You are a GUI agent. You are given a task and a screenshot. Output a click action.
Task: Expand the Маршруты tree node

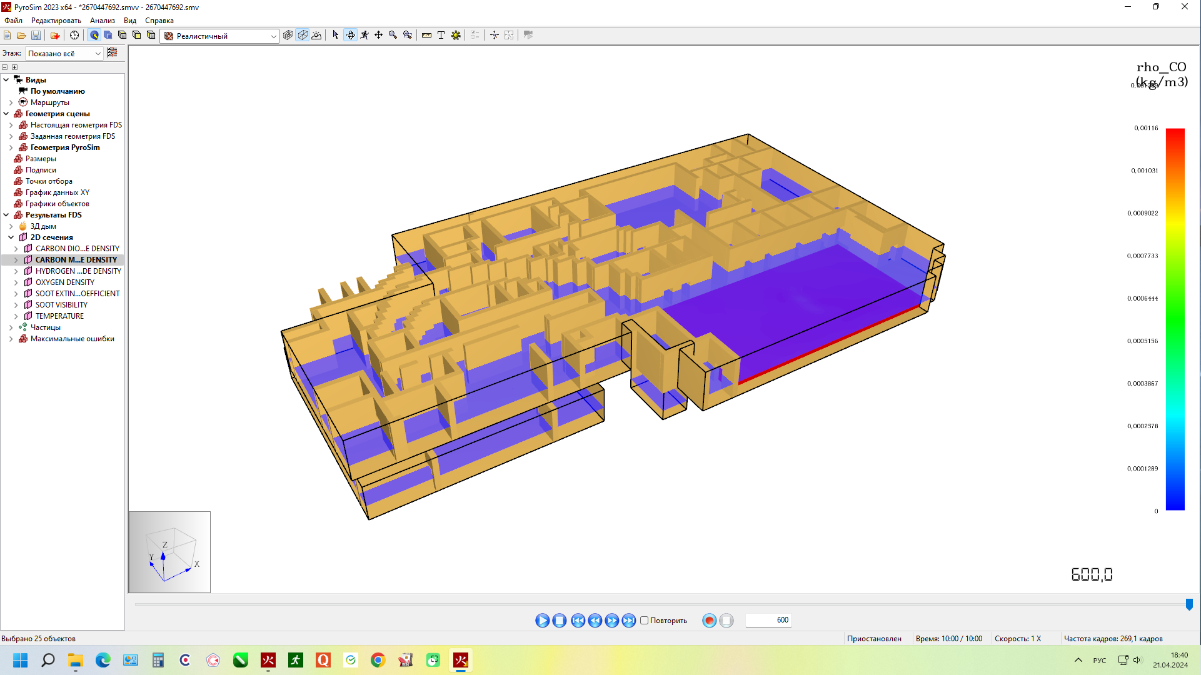(11, 102)
